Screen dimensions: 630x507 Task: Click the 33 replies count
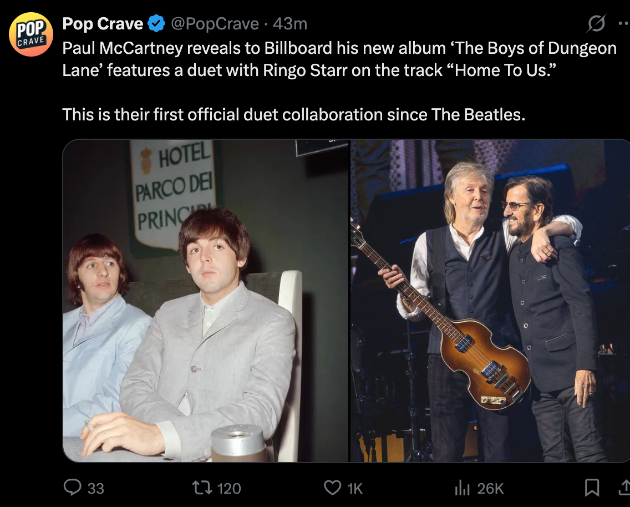tap(96, 488)
